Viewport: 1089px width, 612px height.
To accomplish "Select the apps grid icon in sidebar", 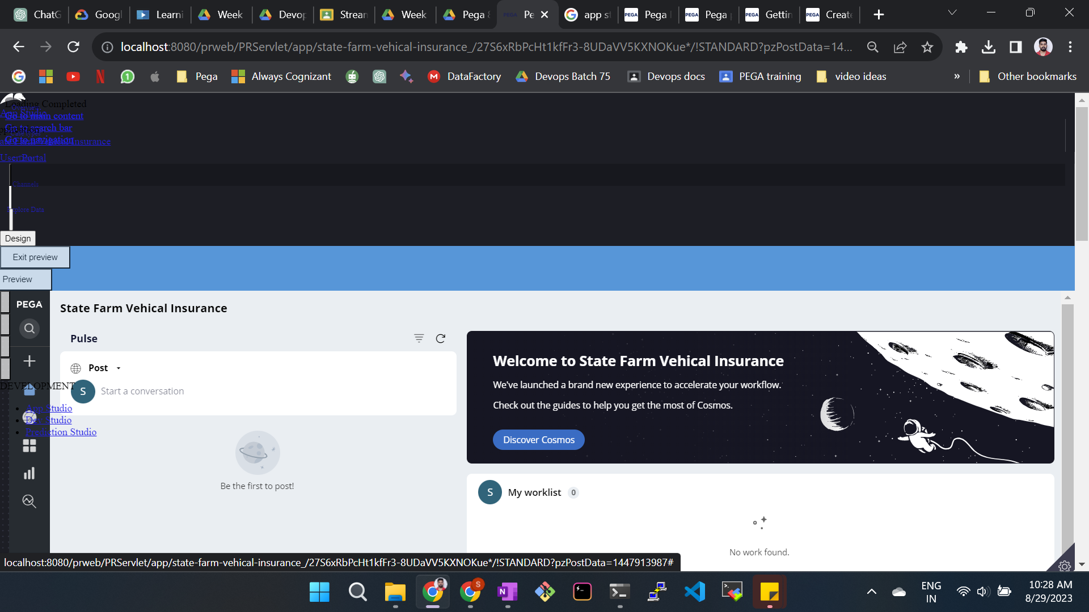I will 29,446.
